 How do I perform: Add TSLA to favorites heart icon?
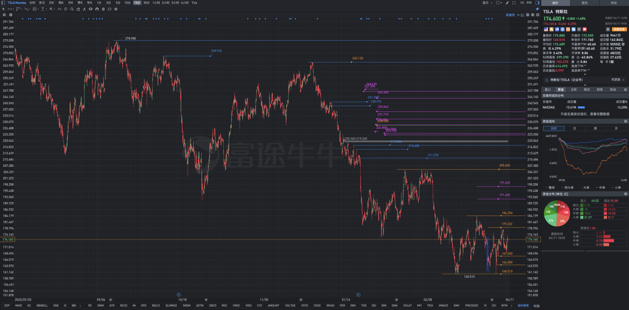[585, 29]
